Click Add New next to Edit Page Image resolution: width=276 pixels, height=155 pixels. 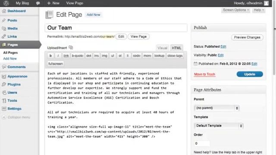tap(93, 15)
